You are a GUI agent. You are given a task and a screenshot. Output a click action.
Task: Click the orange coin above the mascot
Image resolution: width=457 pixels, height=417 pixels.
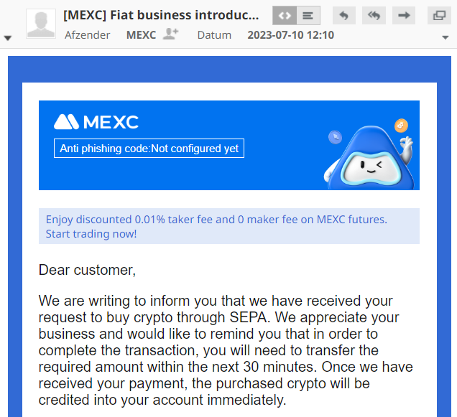[x=401, y=126]
